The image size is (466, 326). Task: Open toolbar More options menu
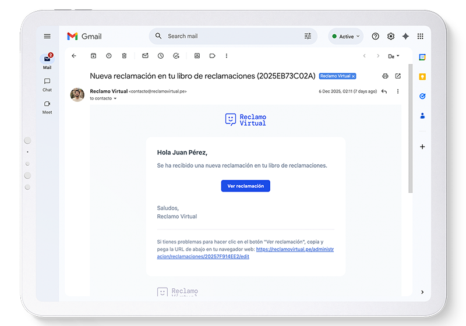point(227,55)
